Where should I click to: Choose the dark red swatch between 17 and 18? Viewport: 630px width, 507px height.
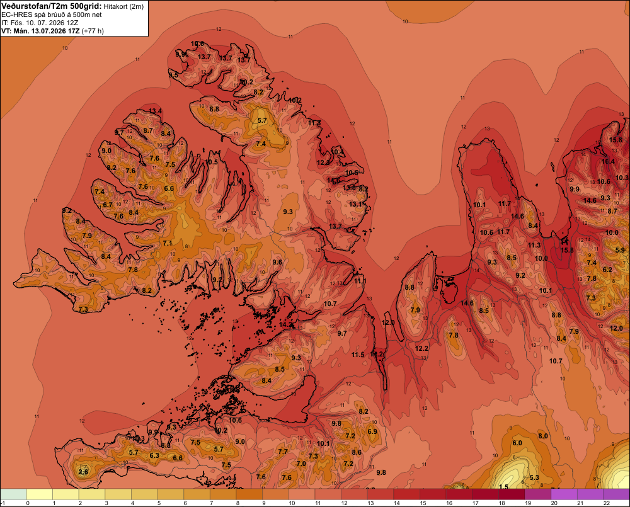coord(485,494)
